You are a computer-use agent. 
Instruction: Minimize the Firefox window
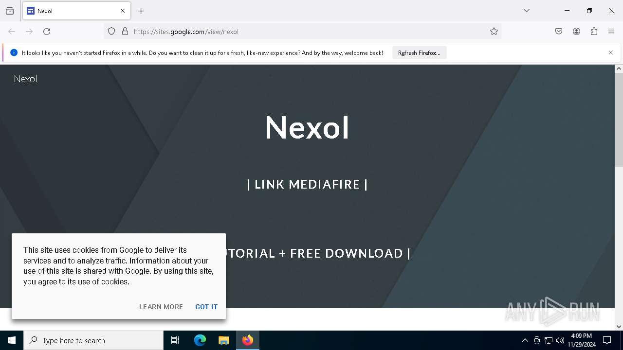[567, 11]
